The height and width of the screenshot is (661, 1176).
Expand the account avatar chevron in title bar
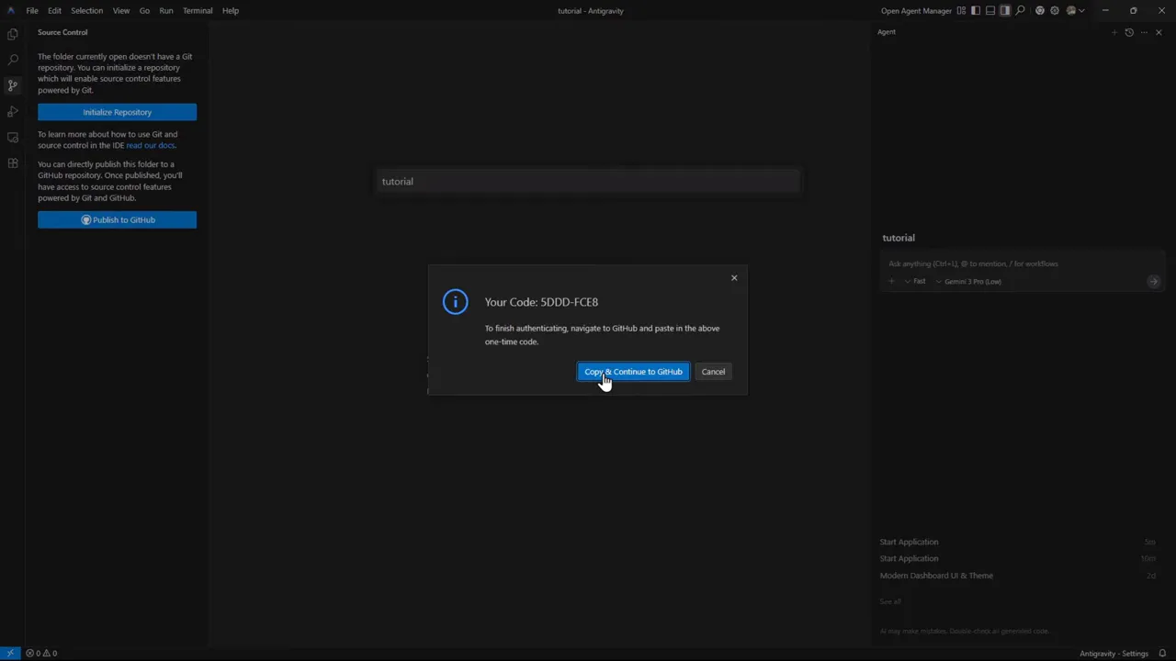coord(1080,10)
